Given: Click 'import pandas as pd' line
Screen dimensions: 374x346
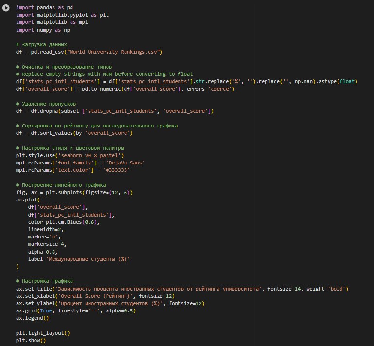Looking at the screenshot, I should [44, 7].
